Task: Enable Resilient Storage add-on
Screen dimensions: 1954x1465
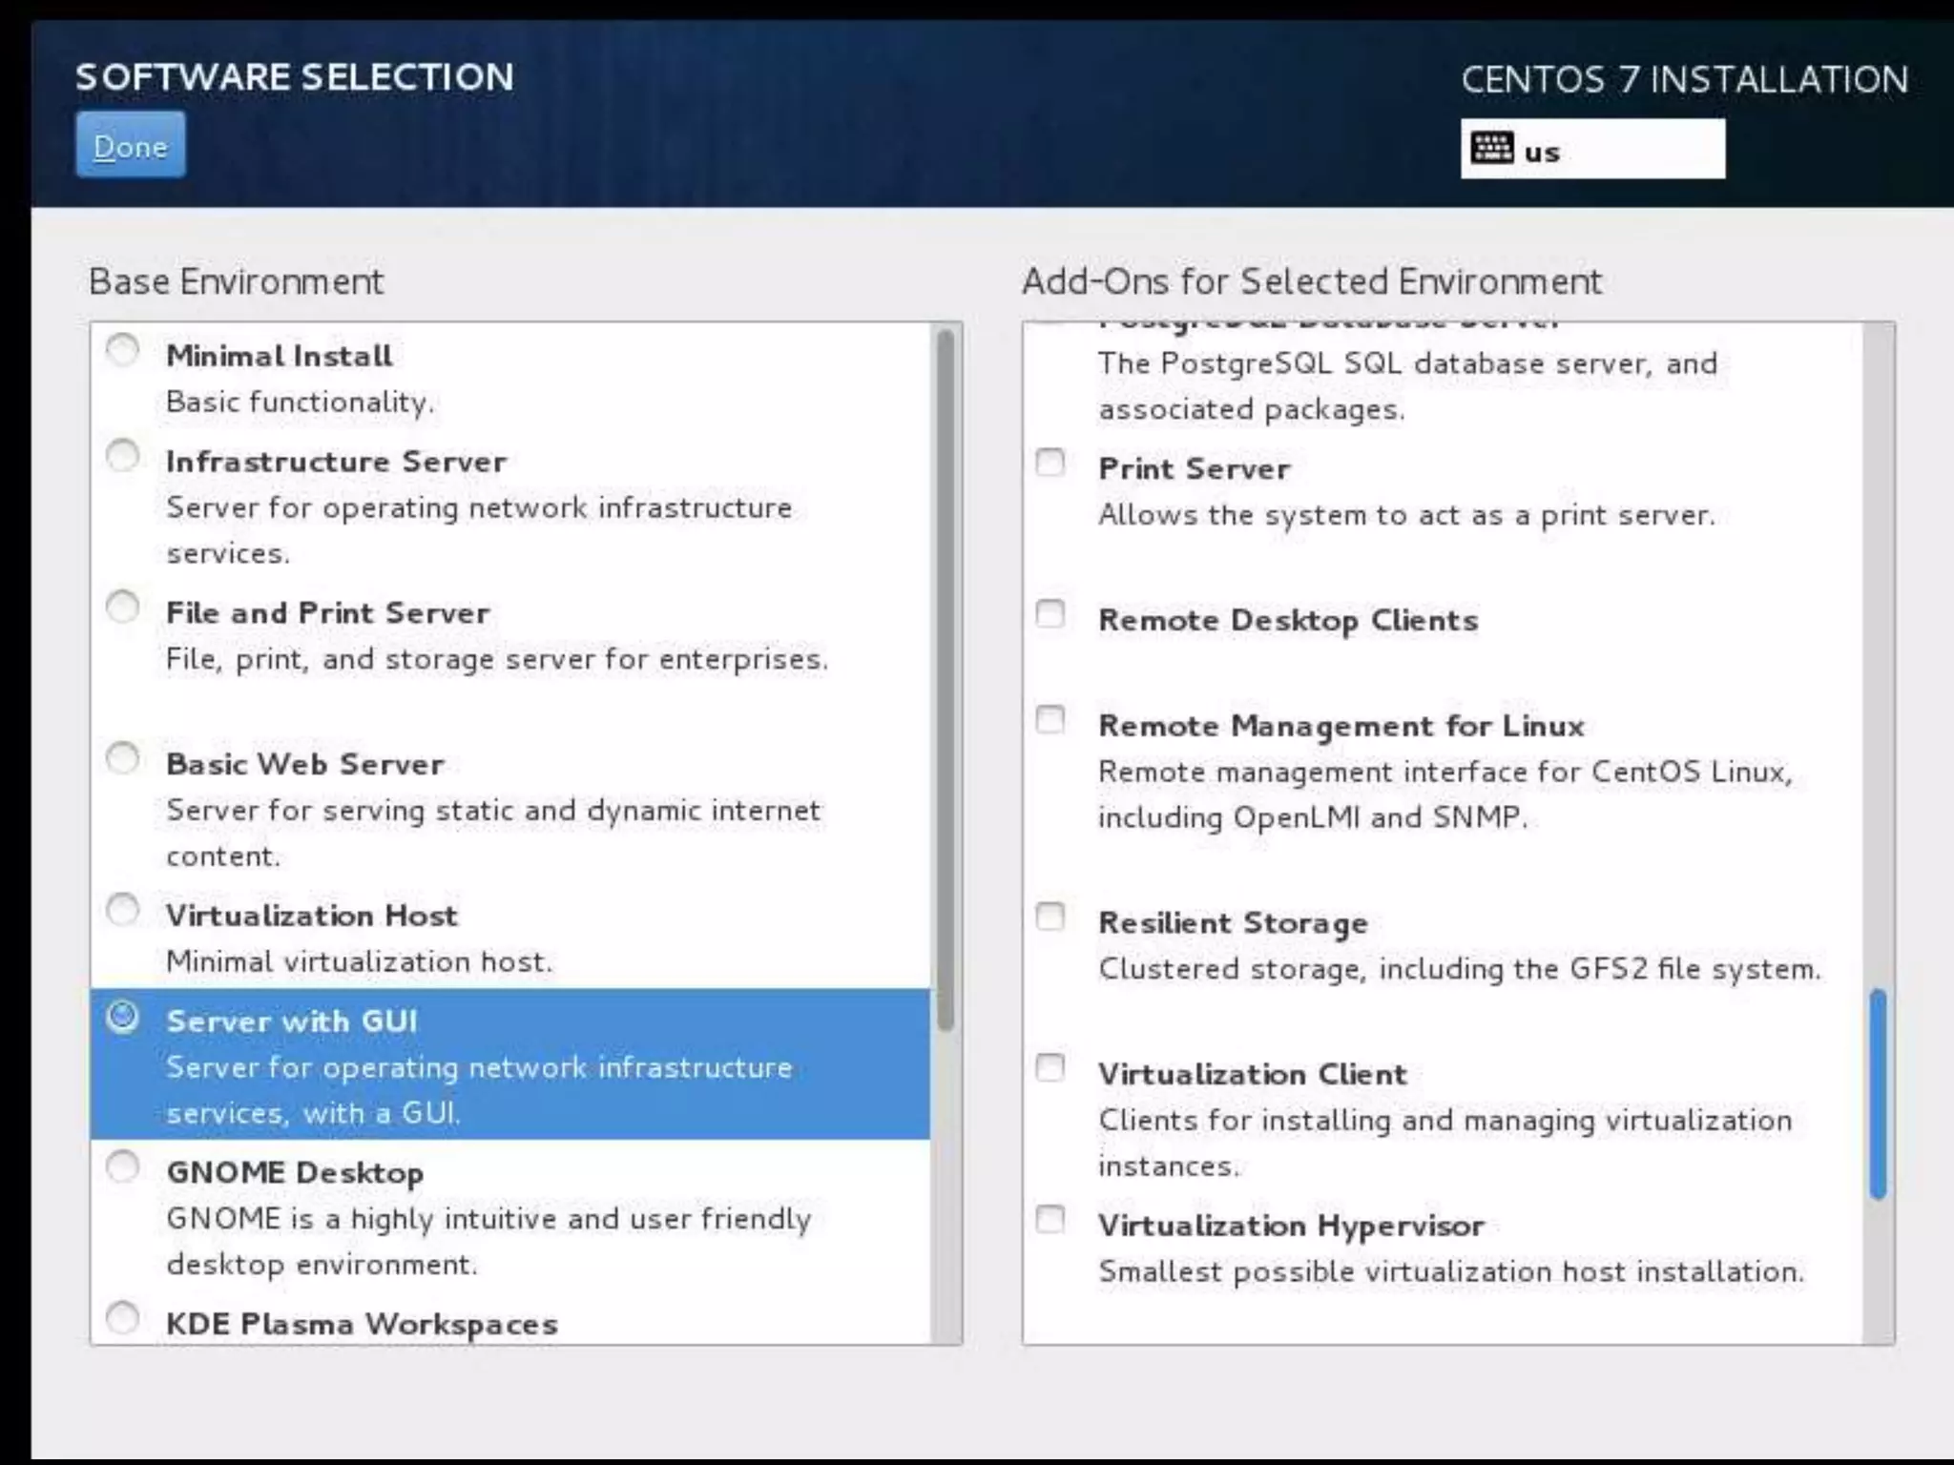Action: click(x=1050, y=917)
